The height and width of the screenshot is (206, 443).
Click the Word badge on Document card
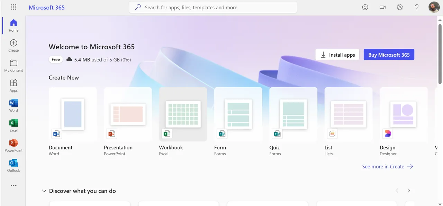[x=56, y=134]
